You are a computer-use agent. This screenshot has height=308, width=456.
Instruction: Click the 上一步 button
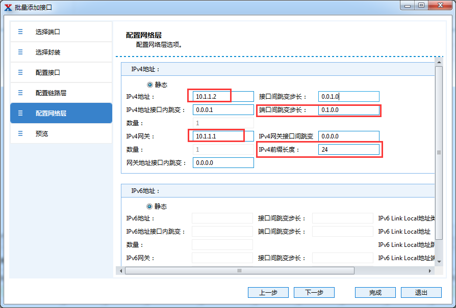(268, 293)
